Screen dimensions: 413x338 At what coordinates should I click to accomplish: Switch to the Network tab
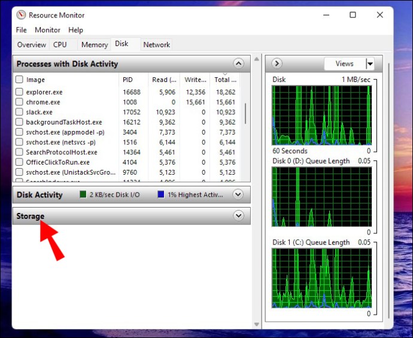click(x=156, y=45)
